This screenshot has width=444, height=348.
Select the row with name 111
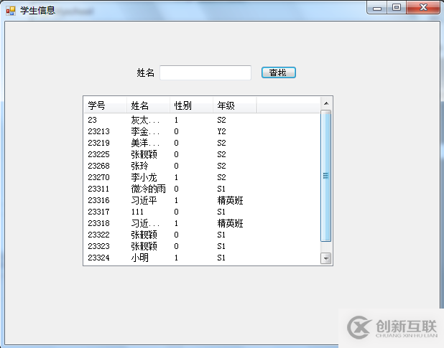pos(202,212)
